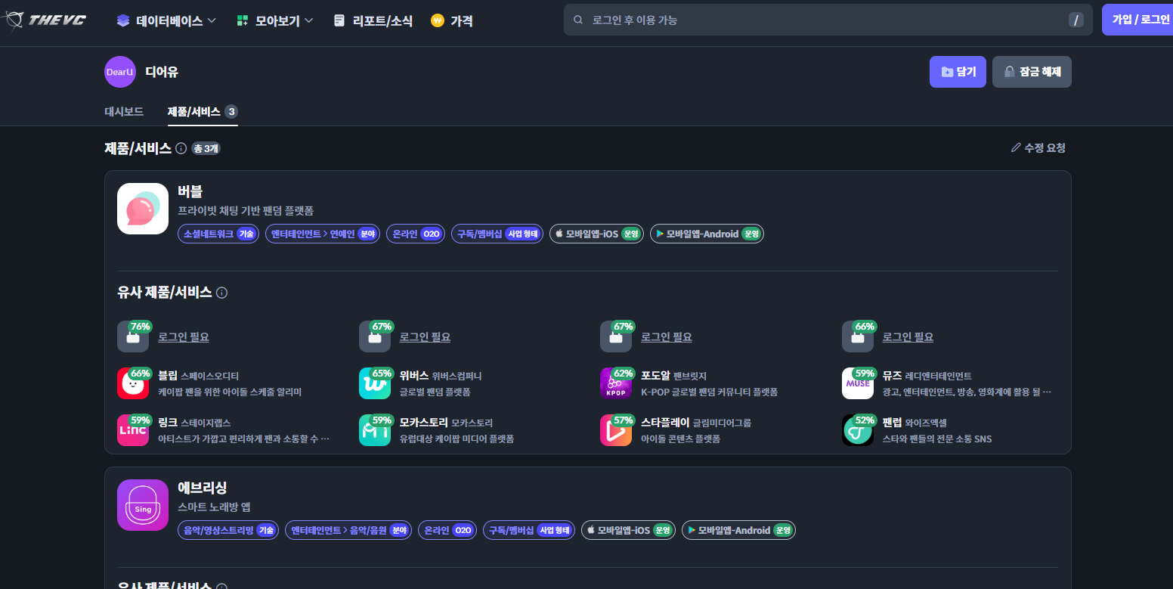The image size is (1173, 589).
Task: Click info icon next to 제품/서비스 heading
Action: click(x=181, y=149)
